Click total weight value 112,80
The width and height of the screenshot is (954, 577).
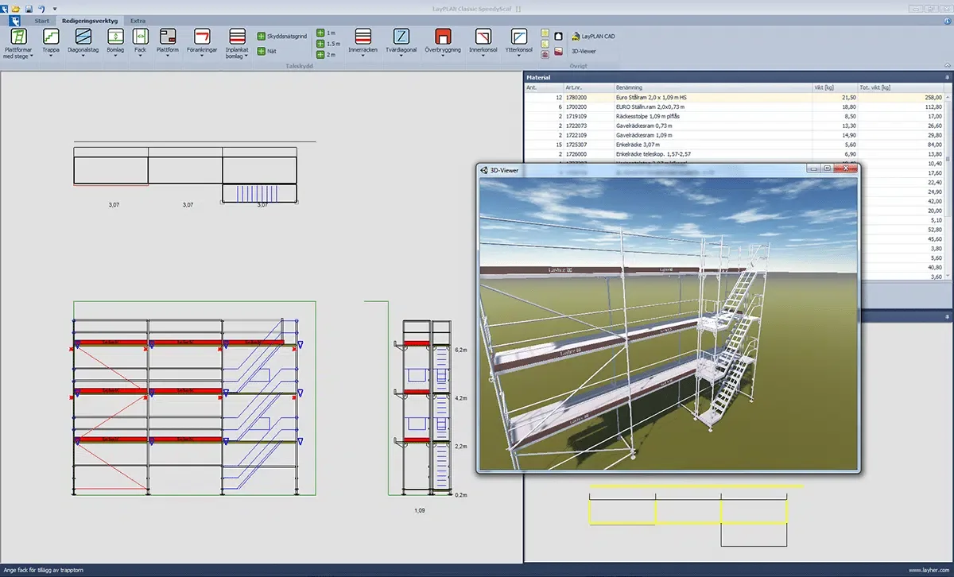932,106
